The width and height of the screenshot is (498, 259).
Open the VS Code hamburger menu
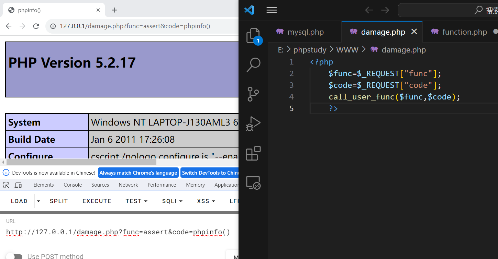pos(272,10)
